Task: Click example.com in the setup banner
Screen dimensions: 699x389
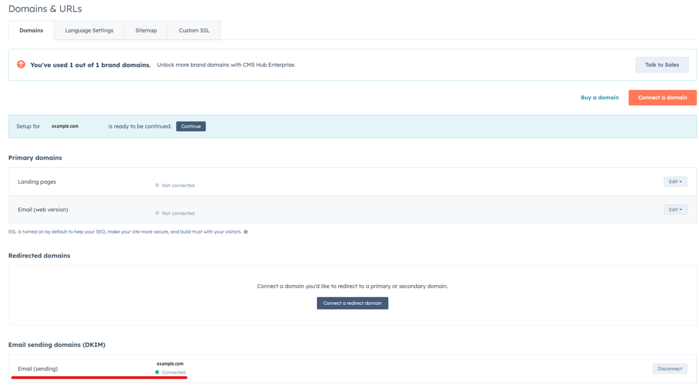Action: coord(65,126)
